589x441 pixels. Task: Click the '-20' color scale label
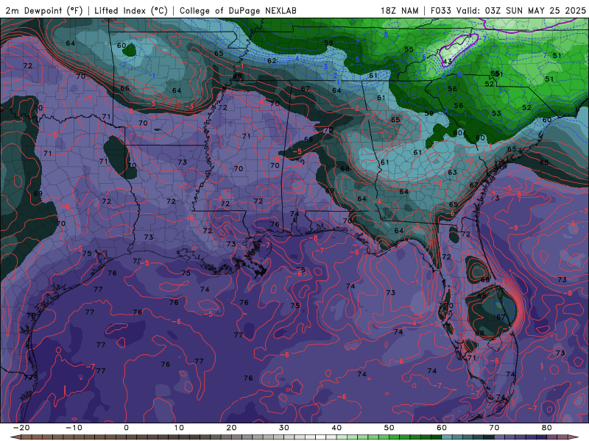click(21, 428)
